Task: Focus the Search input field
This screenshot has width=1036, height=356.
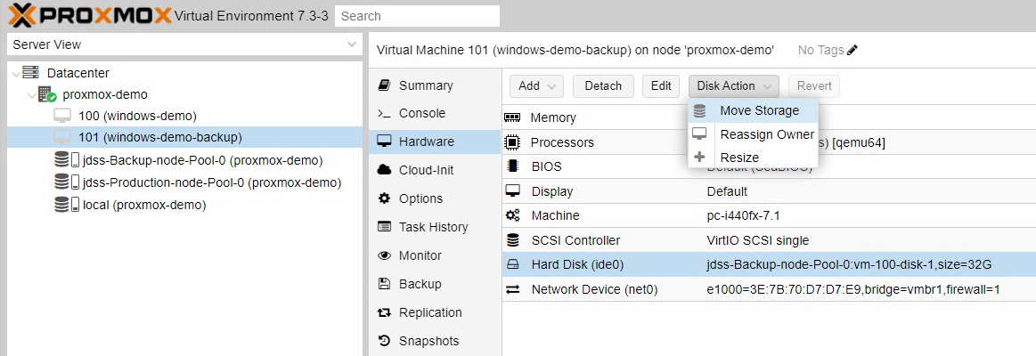Action: (417, 16)
